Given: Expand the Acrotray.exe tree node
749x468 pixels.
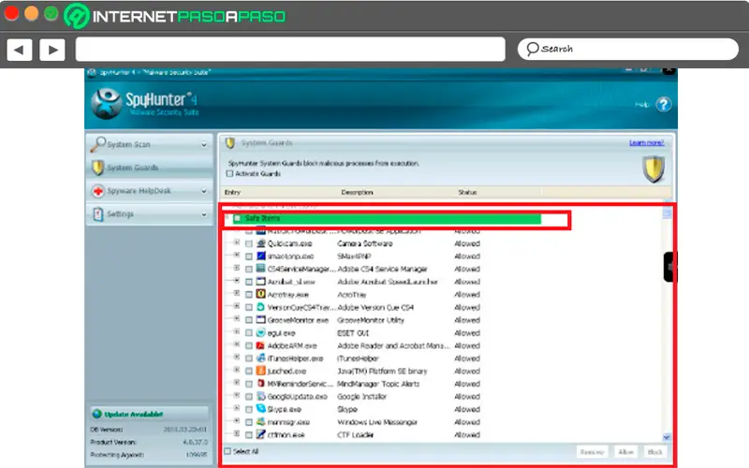Looking at the screenshot, I should pos(237,293).
